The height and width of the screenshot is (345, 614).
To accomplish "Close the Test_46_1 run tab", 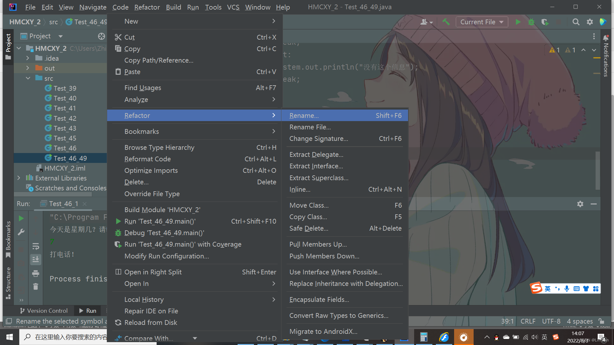I will tap(85, 204).
